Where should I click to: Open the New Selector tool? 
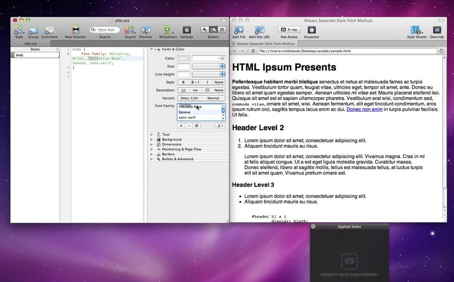tap(76, 30)
